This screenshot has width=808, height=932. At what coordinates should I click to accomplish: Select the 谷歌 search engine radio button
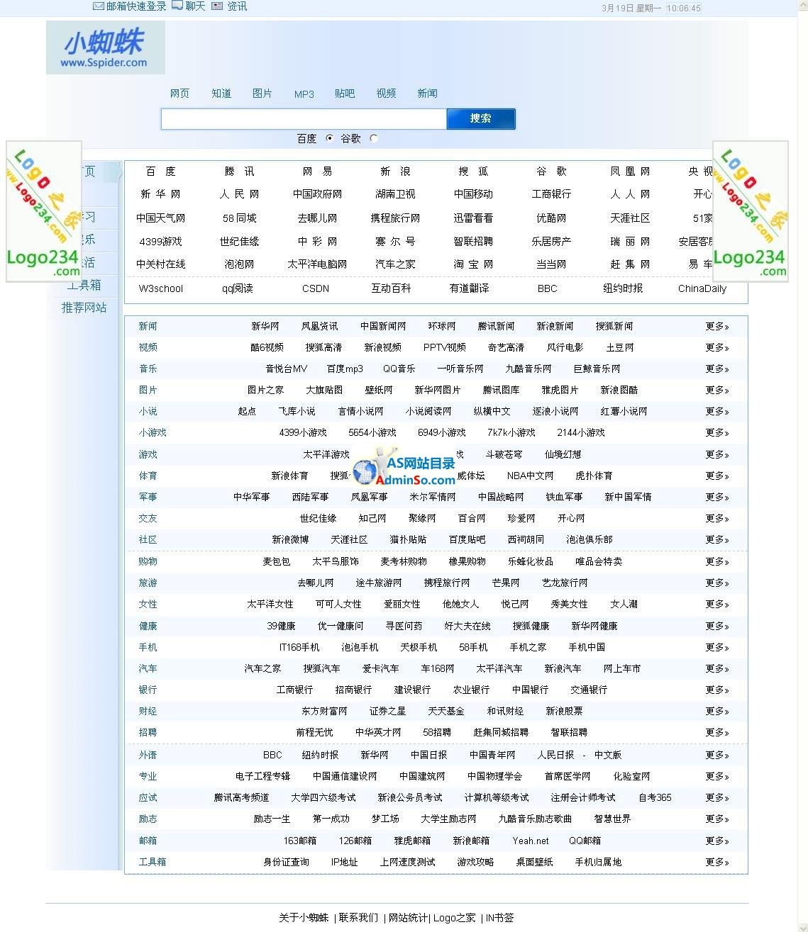pos(374,138)
